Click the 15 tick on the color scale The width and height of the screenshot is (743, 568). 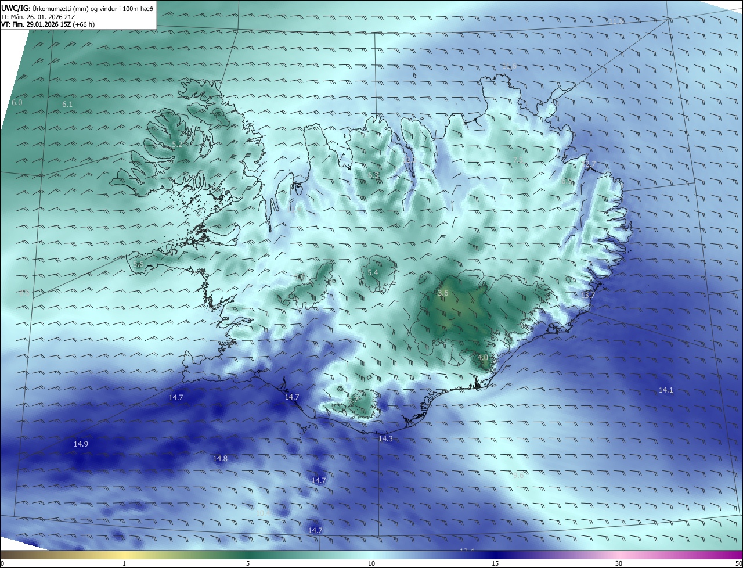click(495, 563)
